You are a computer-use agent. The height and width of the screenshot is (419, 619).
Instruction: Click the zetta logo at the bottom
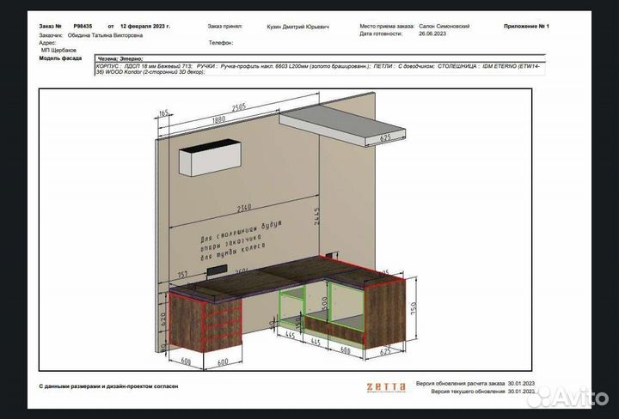pos(387,388)
